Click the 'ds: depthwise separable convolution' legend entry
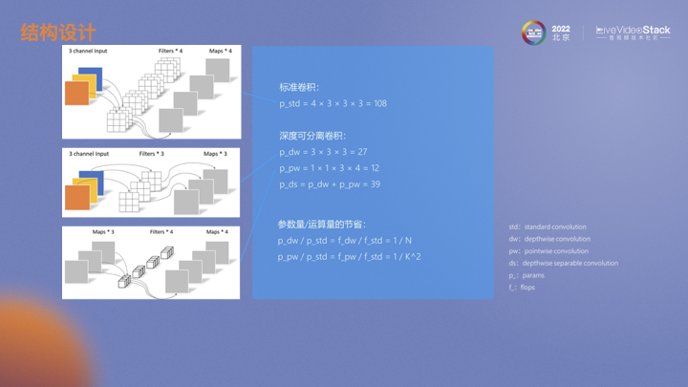 564,263
